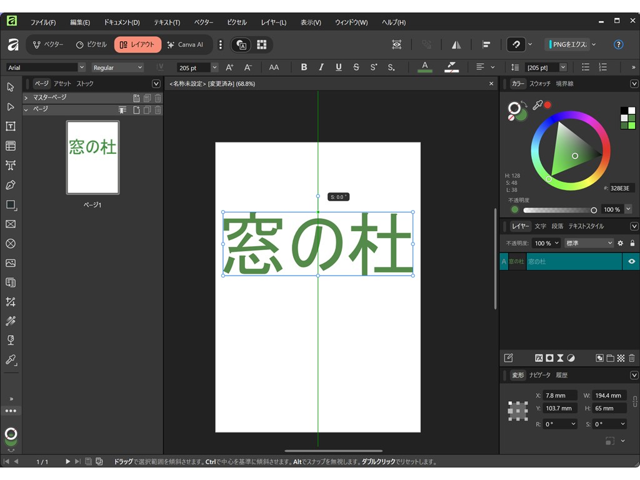Switch to the スウォッチ tab
Screen dimensions: 640x480
point(540,84)
